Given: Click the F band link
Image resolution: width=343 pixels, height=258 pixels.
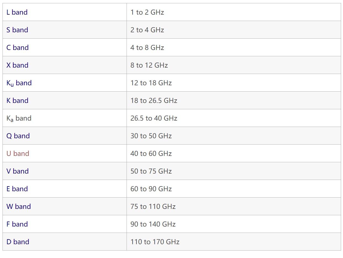Looking at the screenshot, I should [17, 224].
